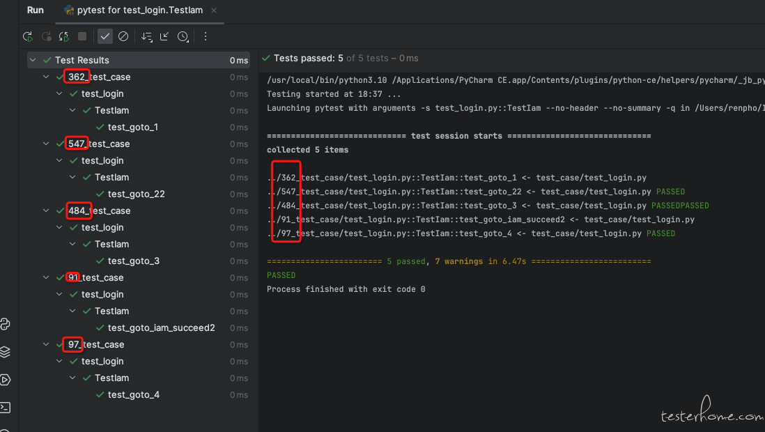Select test_goto_4 in the test tree

(134, 394)
